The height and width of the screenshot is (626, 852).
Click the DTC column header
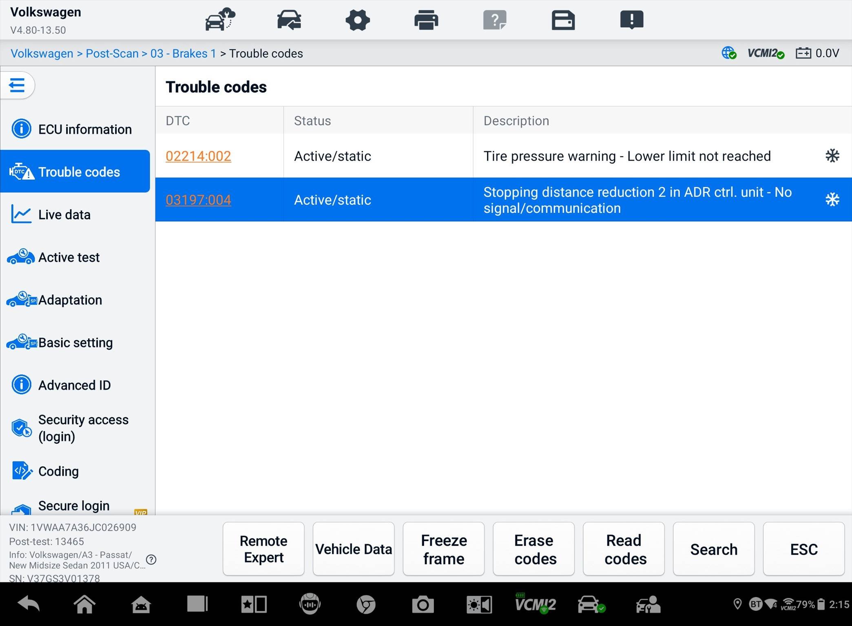point(178,121)
